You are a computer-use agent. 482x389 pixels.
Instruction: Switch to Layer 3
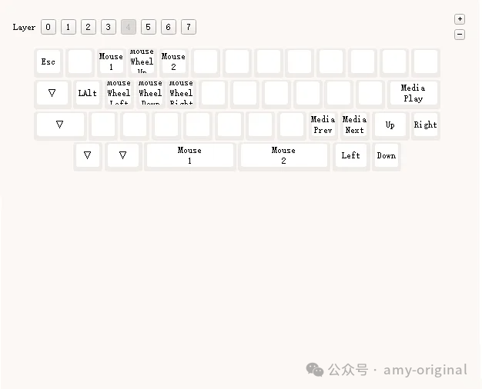pyautogui.click(x=109, y=27)
